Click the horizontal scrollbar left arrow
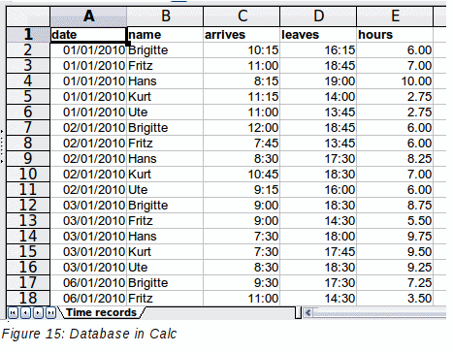Screen dimensions: 453x352 [307, 312]
